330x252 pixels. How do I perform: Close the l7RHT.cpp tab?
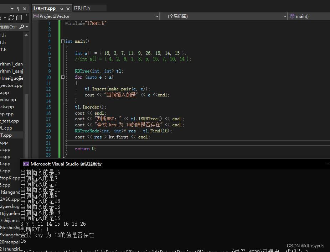(x=68, y=9)
